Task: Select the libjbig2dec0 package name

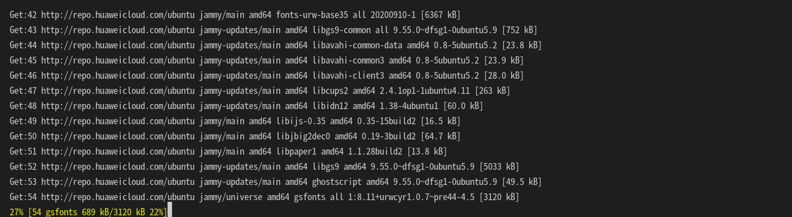Action: pos(303,137)
